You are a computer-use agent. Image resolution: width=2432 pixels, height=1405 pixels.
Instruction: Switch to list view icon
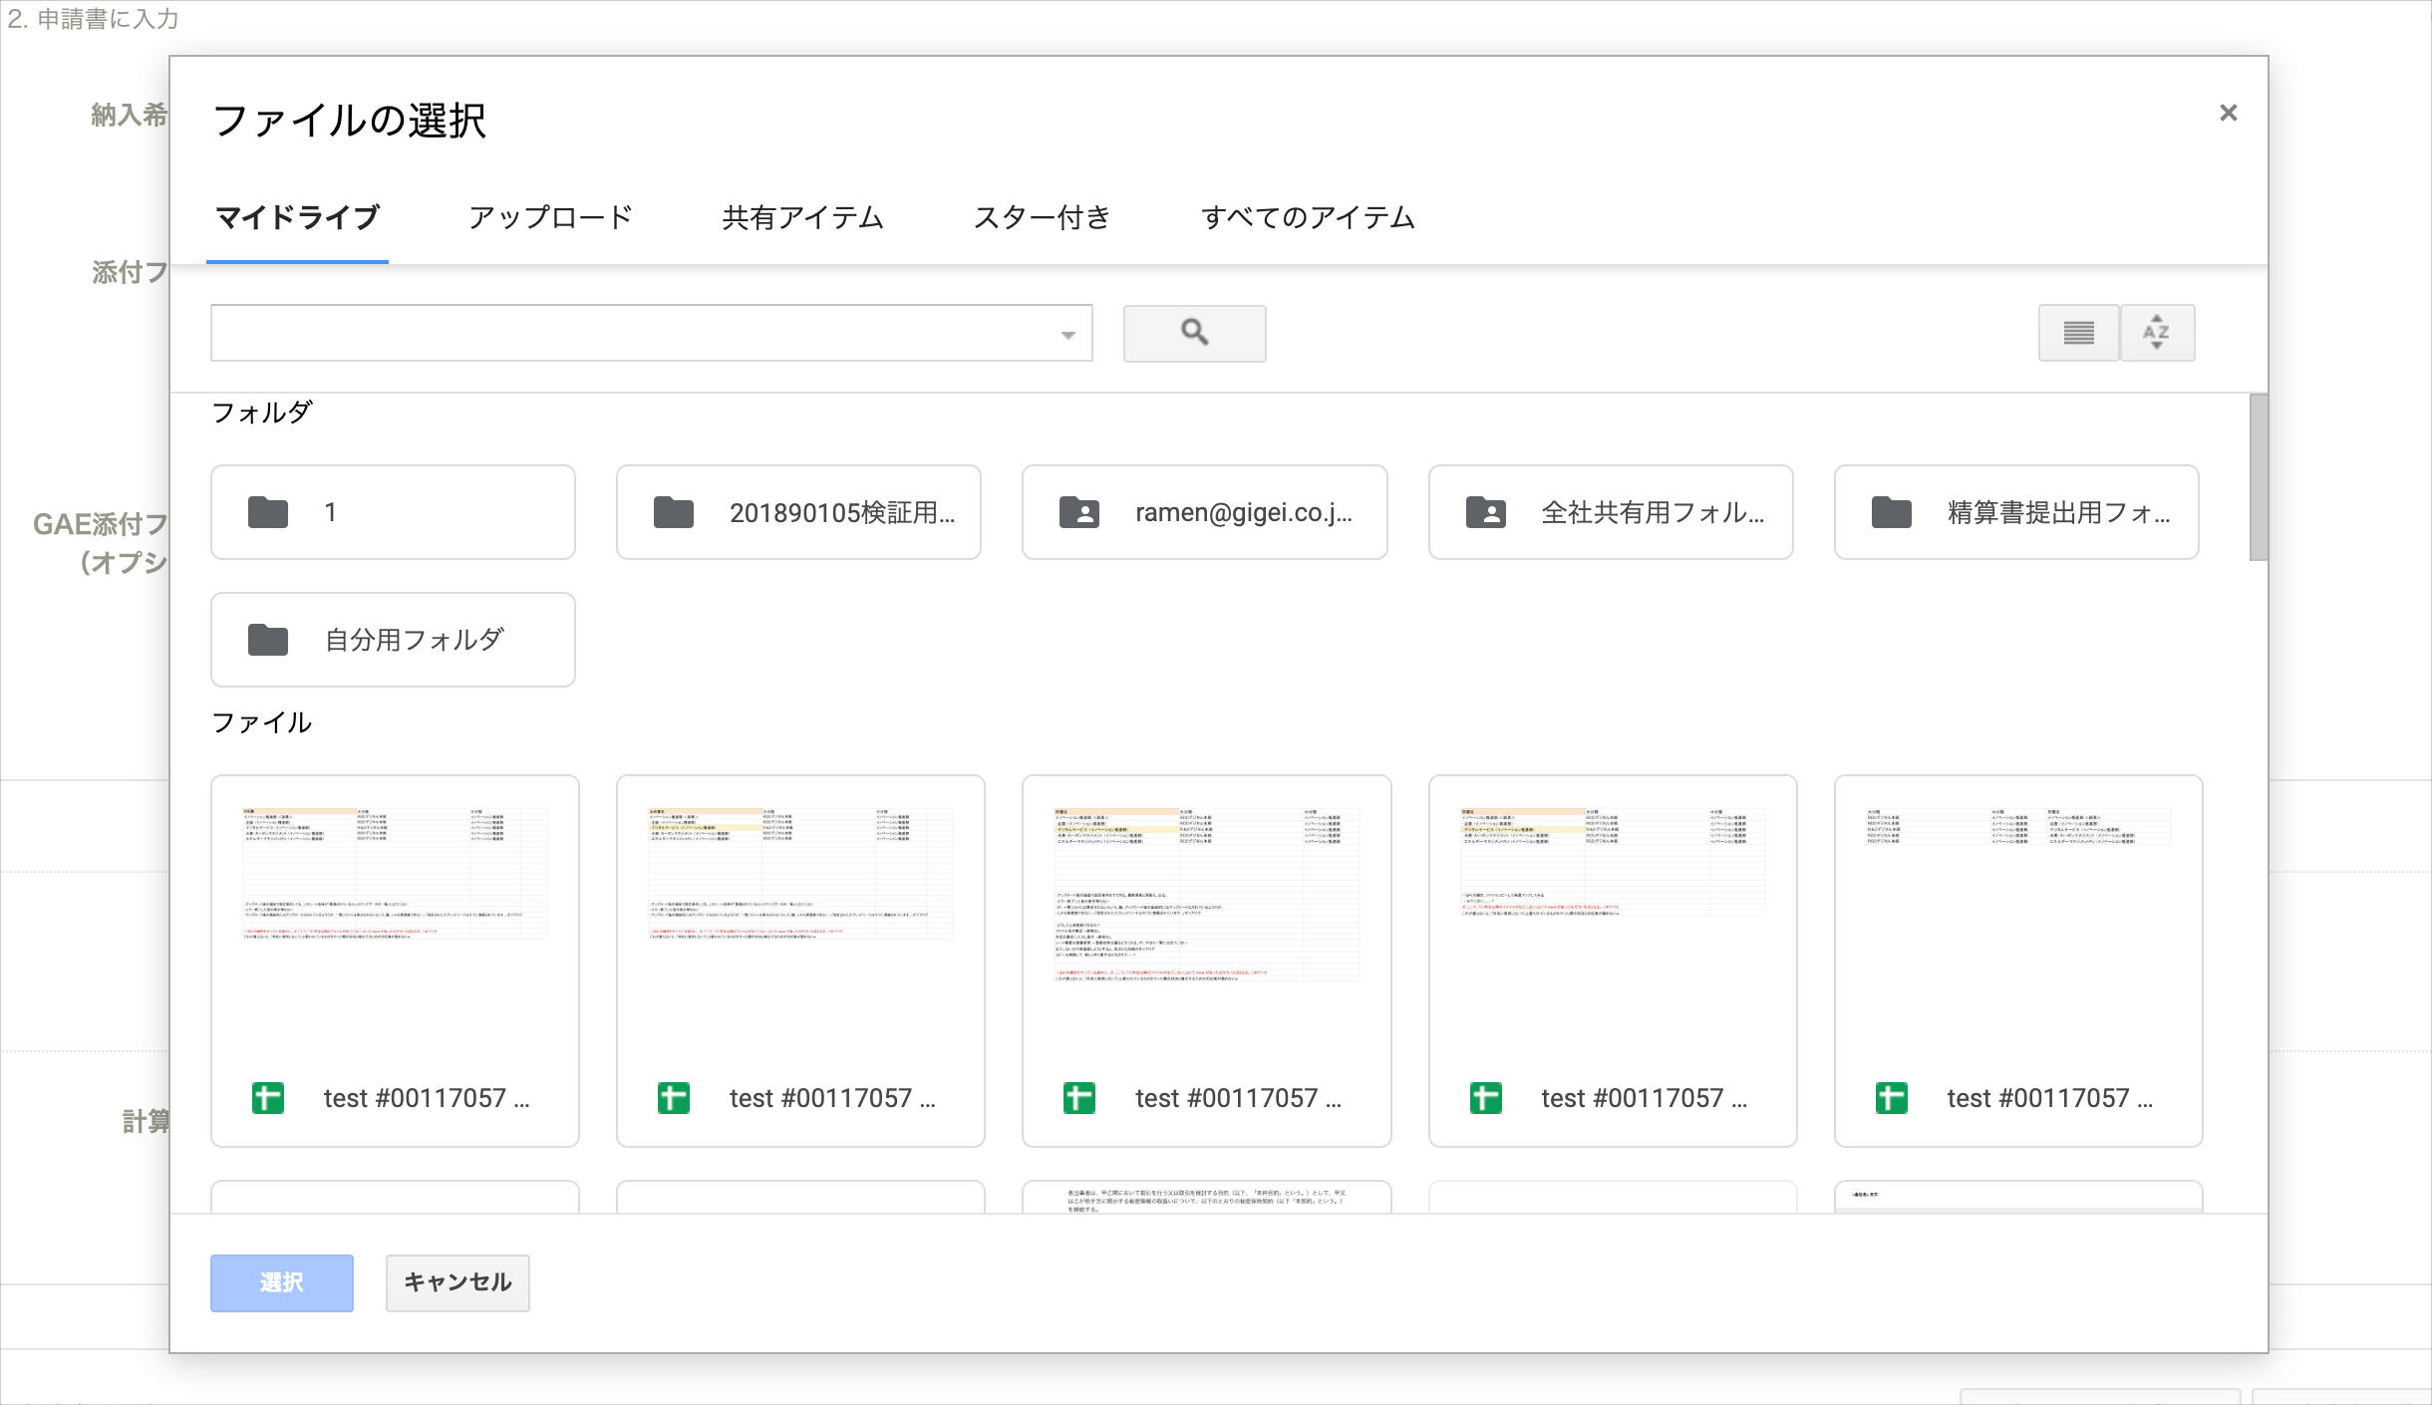click(2078, 333)
